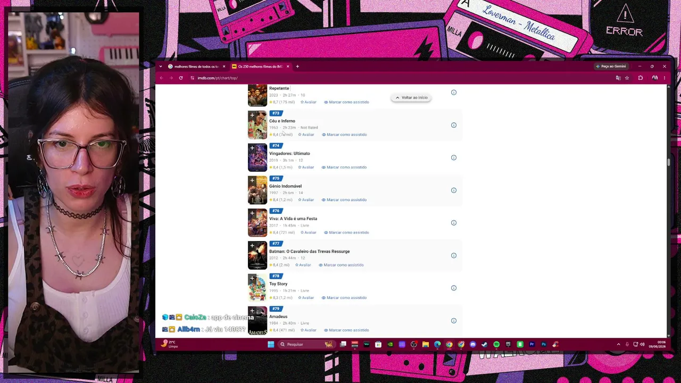
Task: Open site information icon beside the URL
Action: pyautogui.click(x=192, y=78)
